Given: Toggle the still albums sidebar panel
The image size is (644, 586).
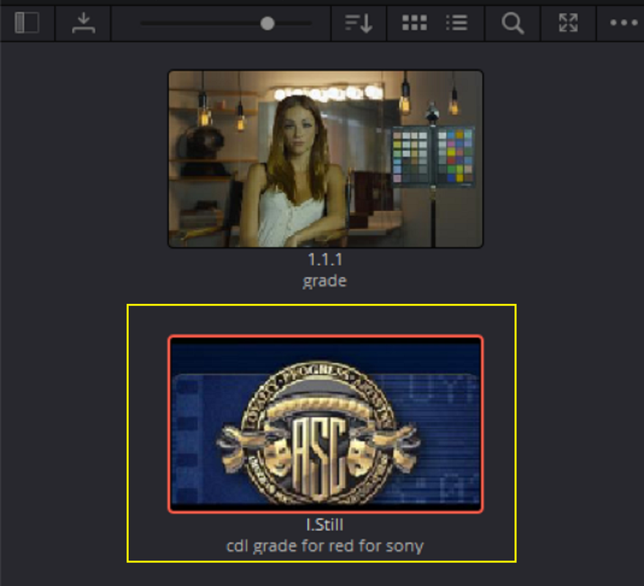Looking at the screenshot, I should [27, 23].
